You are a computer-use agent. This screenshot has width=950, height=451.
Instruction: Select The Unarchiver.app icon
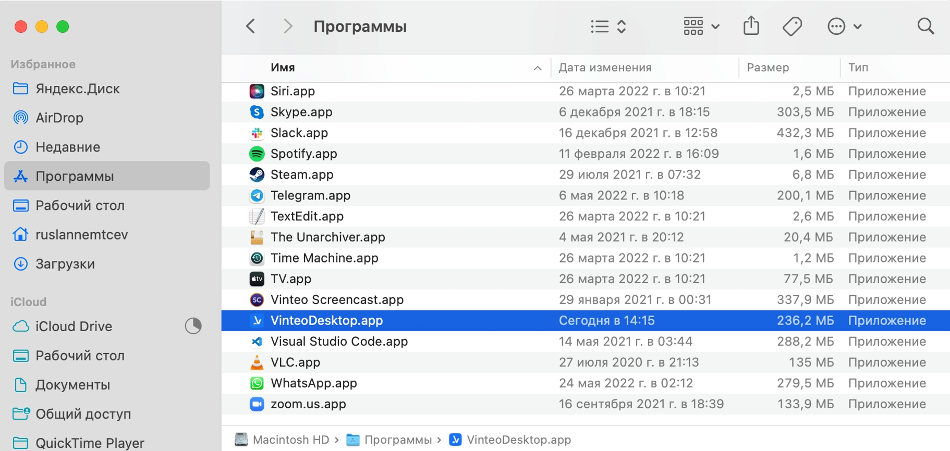pyautogui.click(x=257, y=237)
